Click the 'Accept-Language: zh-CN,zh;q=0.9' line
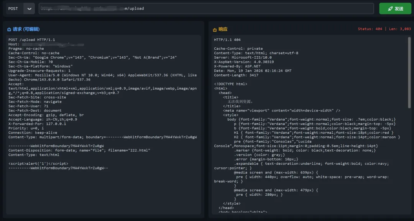Screen dimensions: 414x221 click(x=43, y=120)
